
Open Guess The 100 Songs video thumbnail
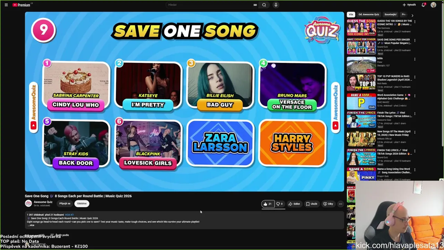(x=361, y=27)
